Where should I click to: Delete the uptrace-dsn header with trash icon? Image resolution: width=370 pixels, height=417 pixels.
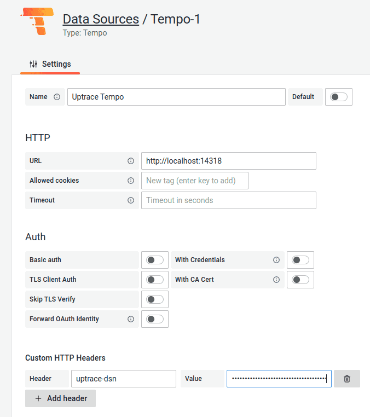(x=347, y=379)
